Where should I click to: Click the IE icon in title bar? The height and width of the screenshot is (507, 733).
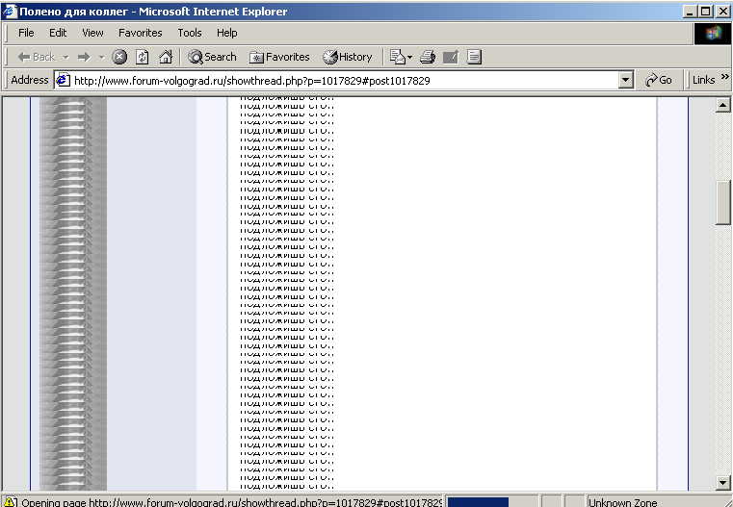point(10,11)
